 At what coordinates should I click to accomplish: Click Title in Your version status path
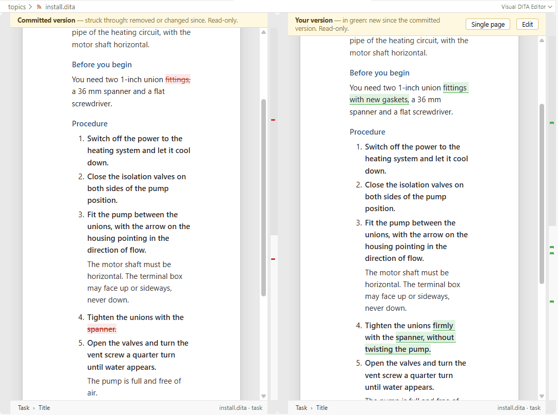pyautogui.click(x=322, y=408)
